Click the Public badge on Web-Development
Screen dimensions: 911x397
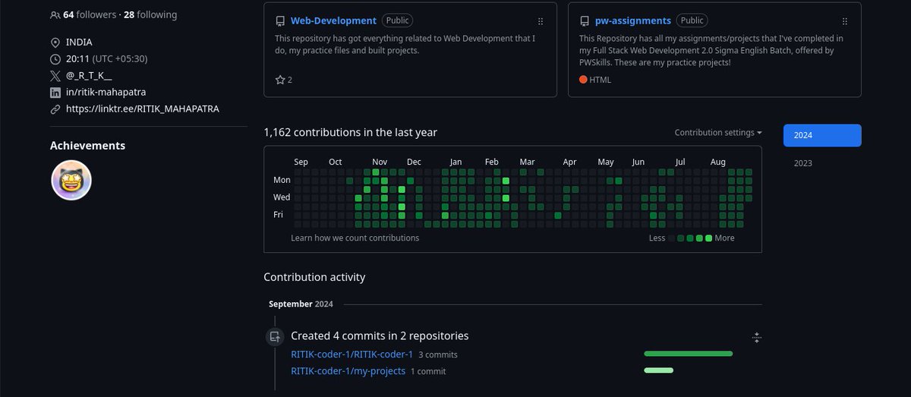398,20
